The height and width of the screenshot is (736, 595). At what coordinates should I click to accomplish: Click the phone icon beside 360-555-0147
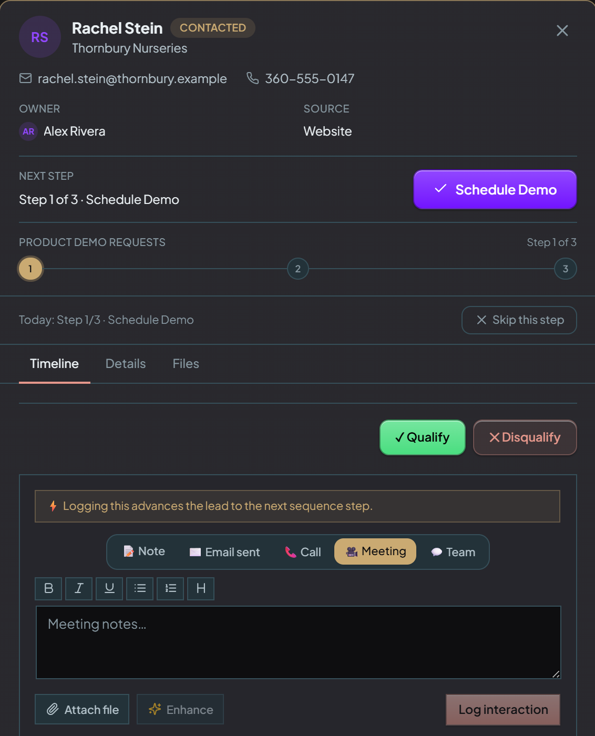[253, 78]
